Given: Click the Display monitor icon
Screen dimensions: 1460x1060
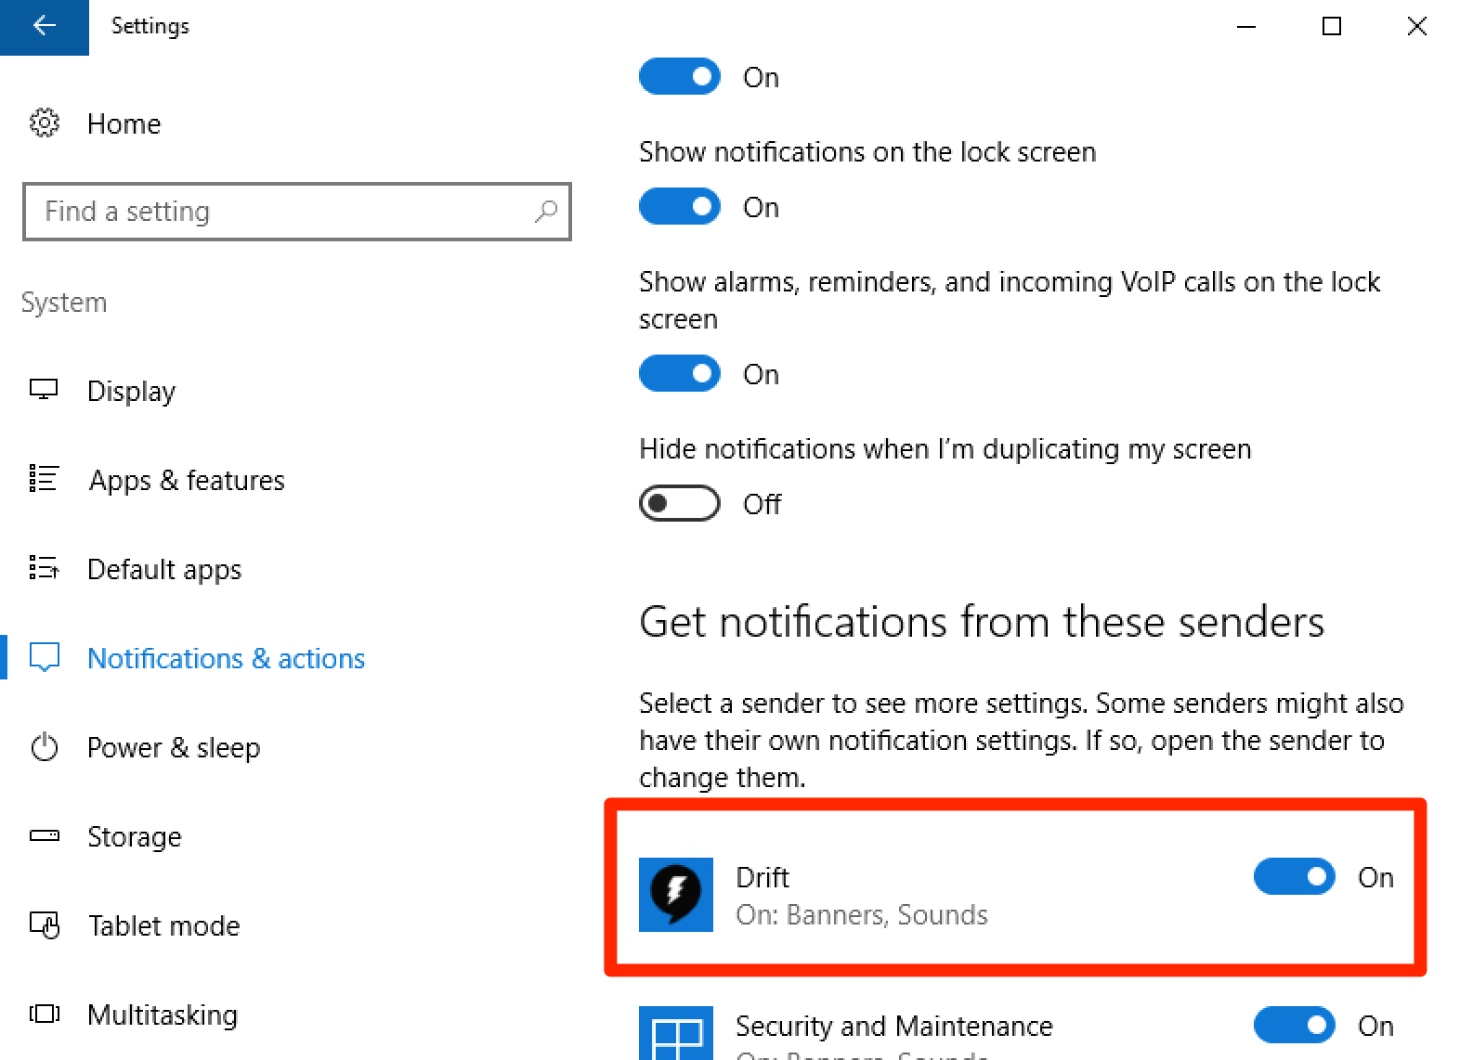Looking at the screenshot, I should [44, 391].
